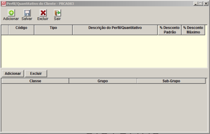Click the CAD ERP icon in title bar

(x=3, y=4)
